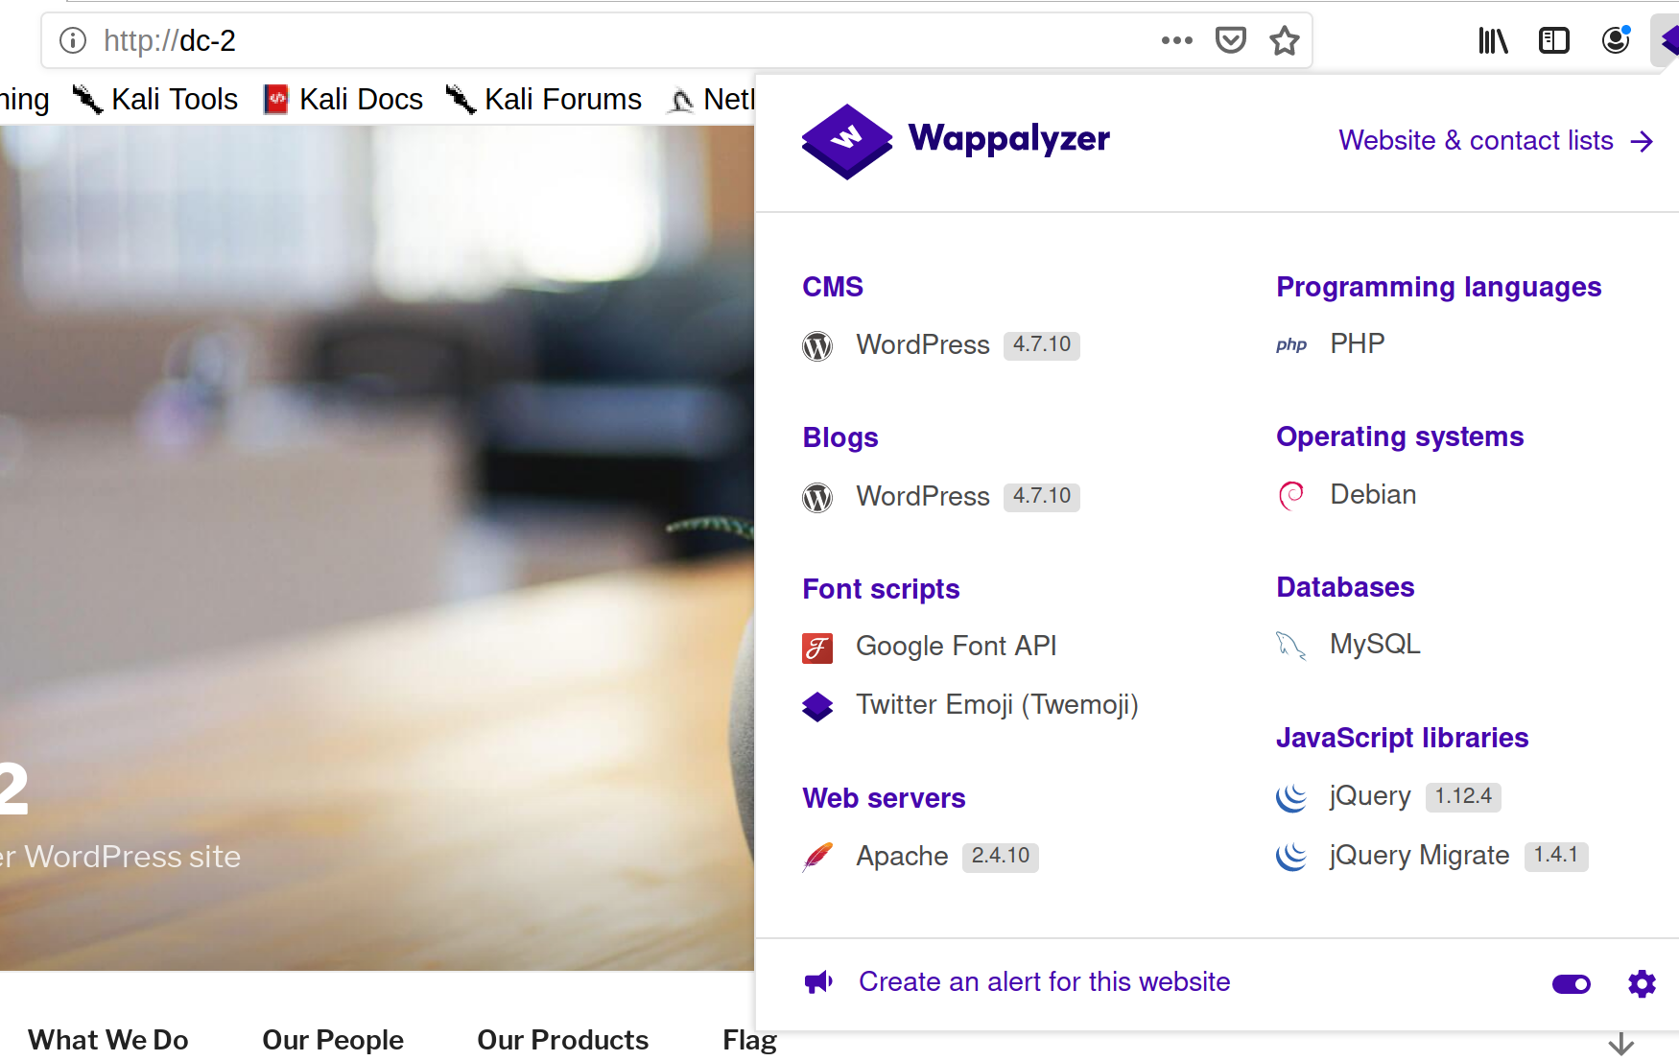Open the page actions three-dot menu
The height and width of the screenshot is (1061, 1679).
(1176, 40)
